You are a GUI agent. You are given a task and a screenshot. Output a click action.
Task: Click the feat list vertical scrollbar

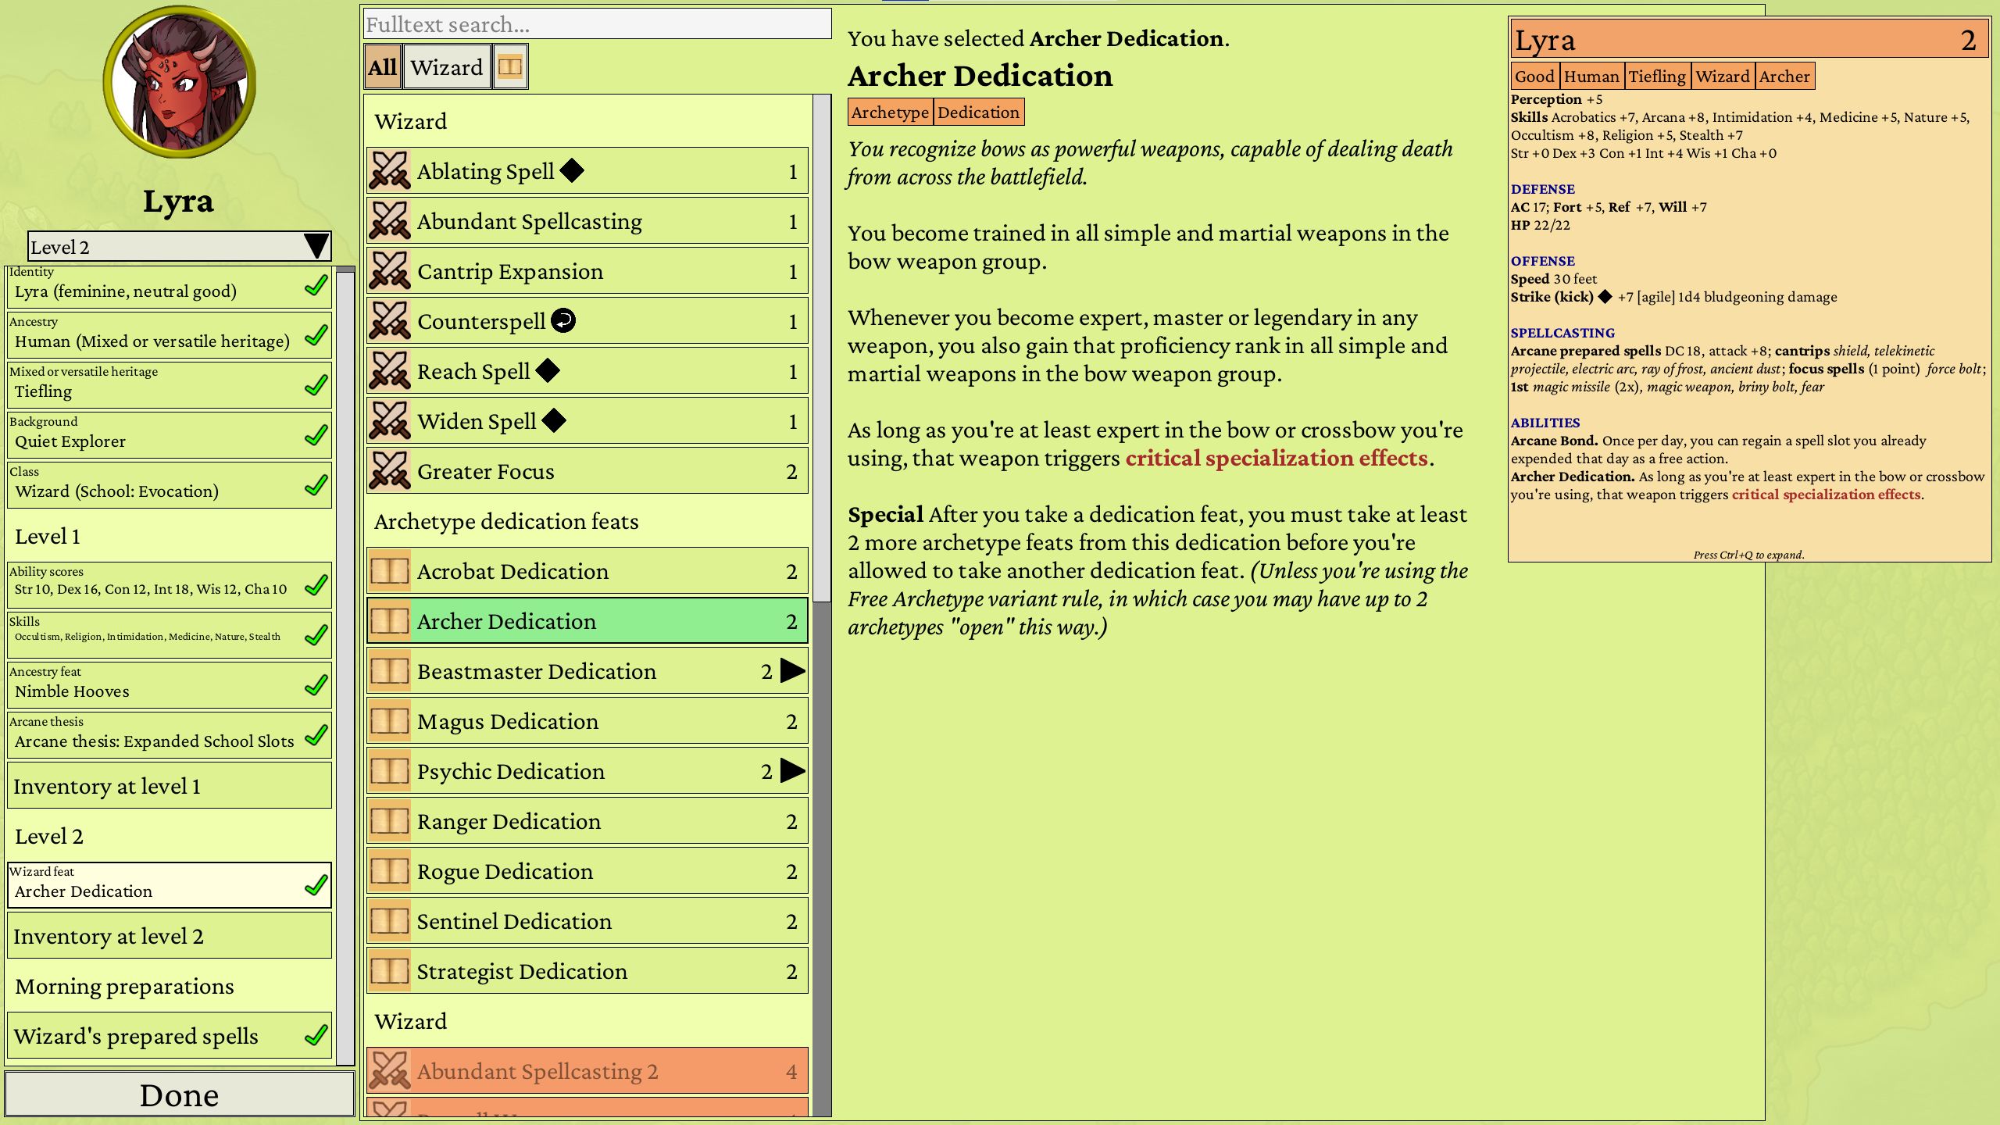[821, 348]
